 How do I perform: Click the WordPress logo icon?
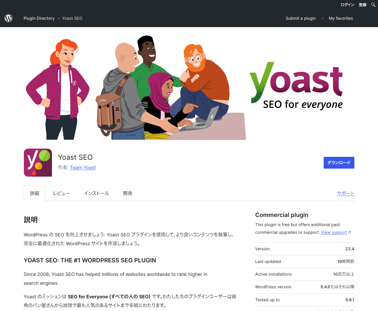tap(9, 18)
